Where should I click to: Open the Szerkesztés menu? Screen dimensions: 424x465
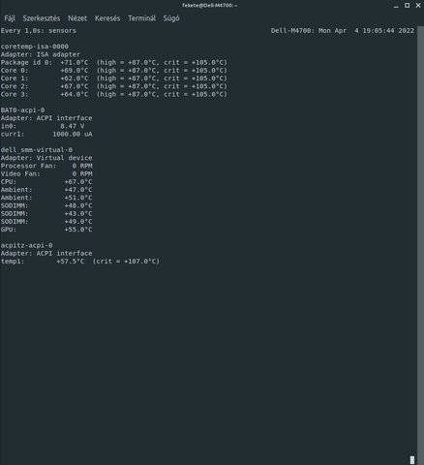coord(42,18)
